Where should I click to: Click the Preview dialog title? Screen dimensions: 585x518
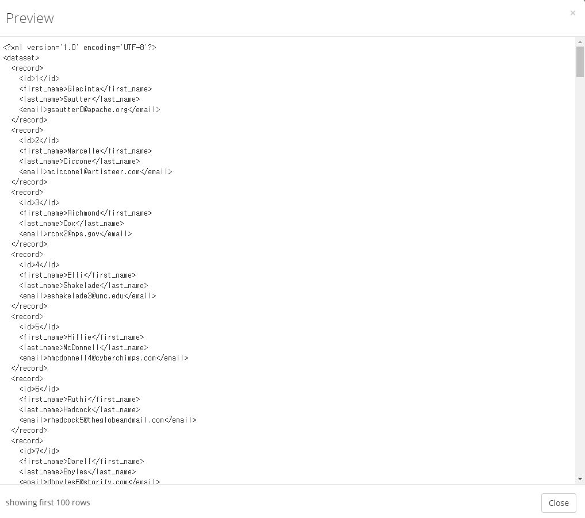pyautogui.click(x=30, y=18)
